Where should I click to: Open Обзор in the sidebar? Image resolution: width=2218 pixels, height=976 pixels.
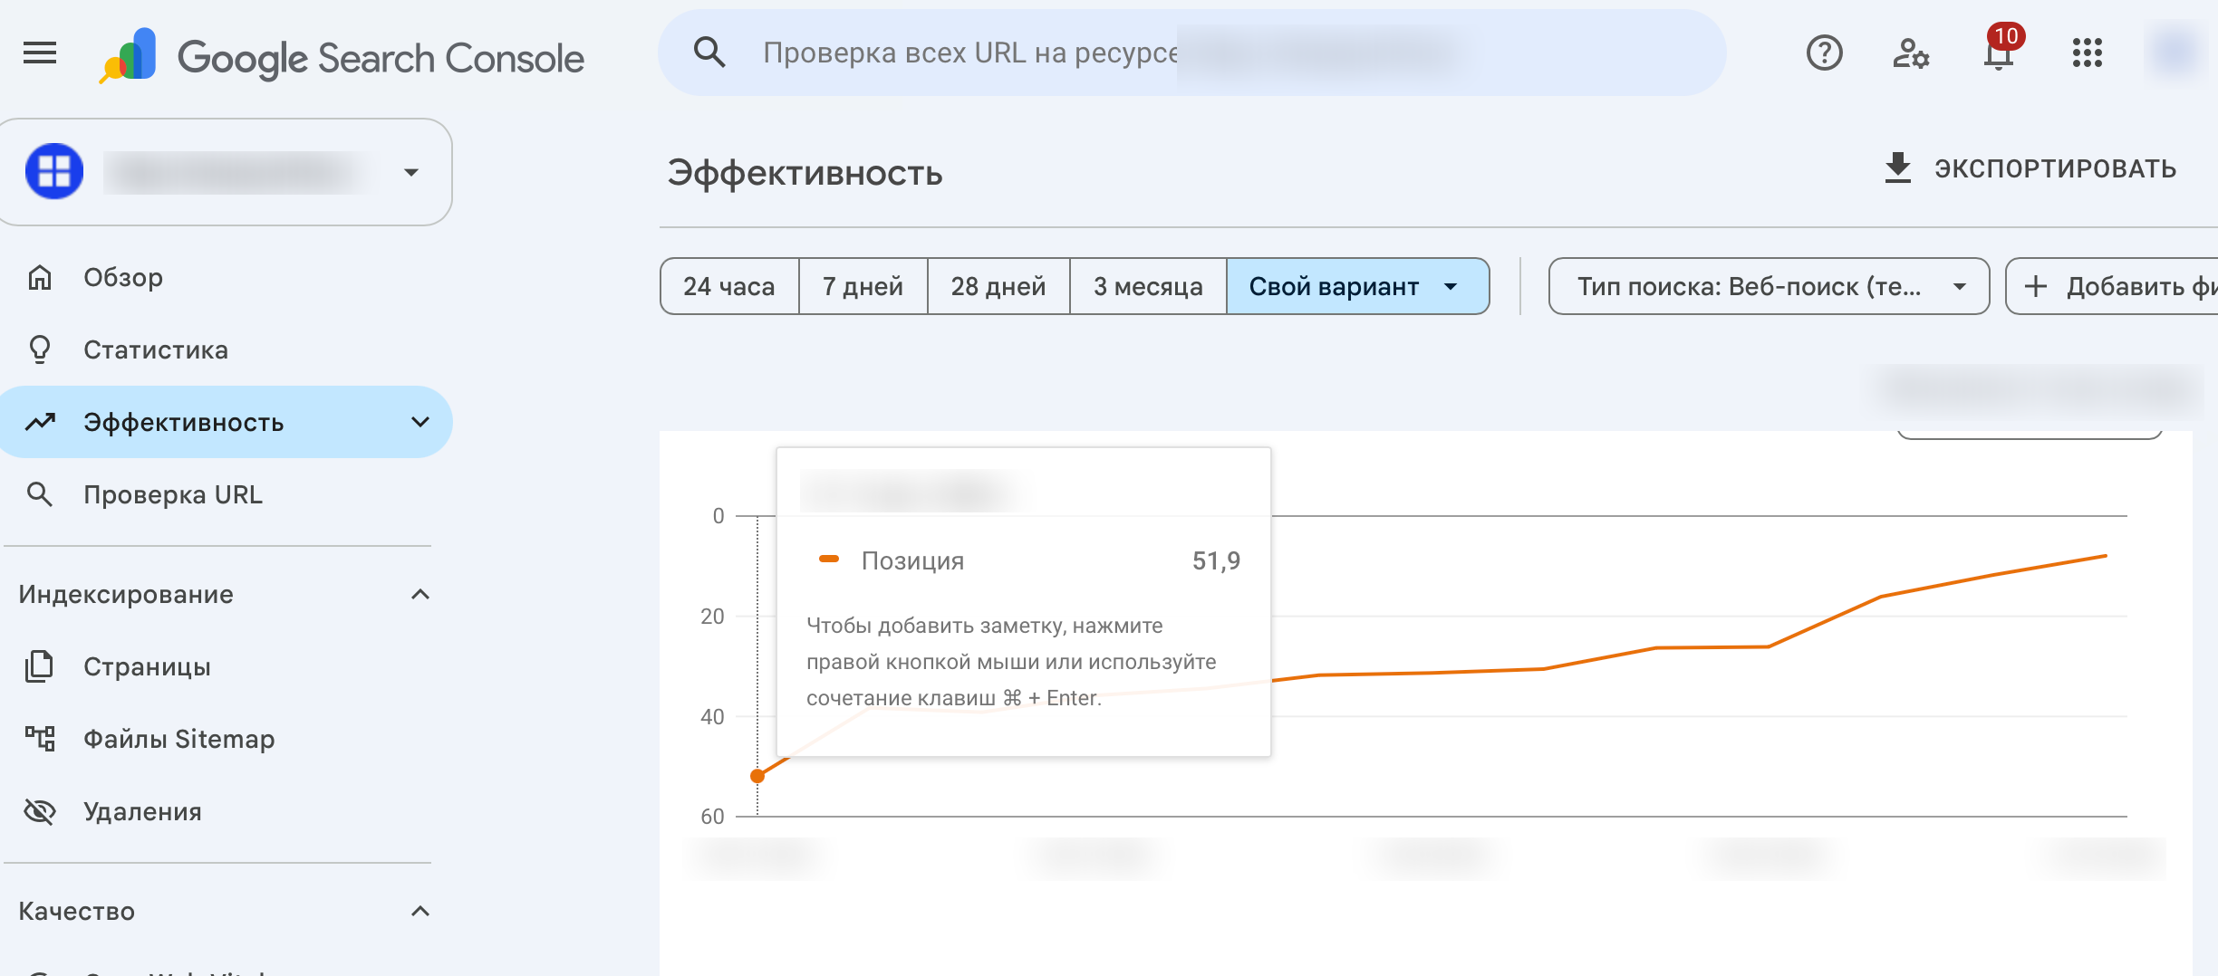pyautogui.click(x=123, y=277)
